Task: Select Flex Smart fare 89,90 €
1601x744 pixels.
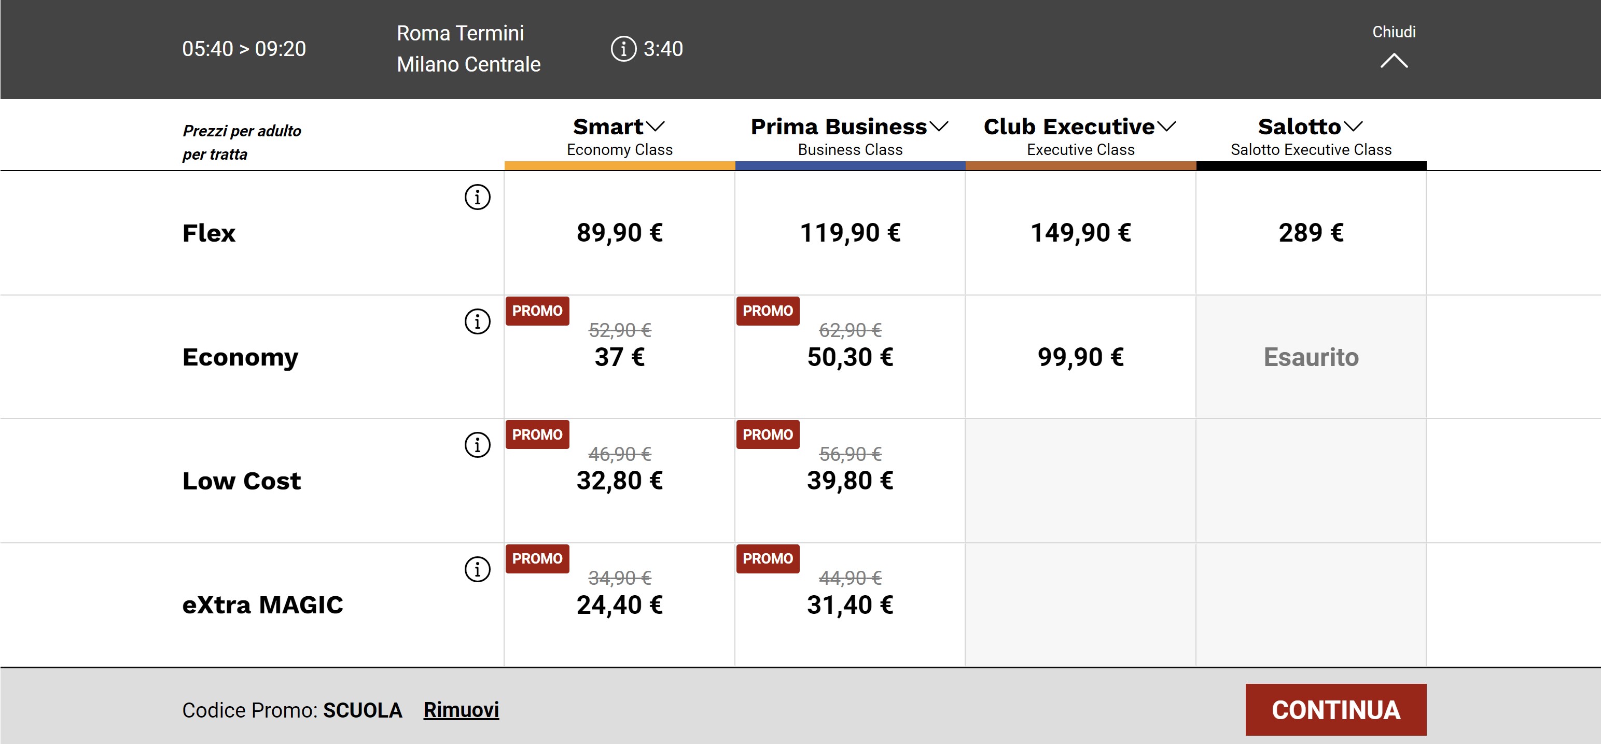Action: pyautogui.click(x=619, y=233)
